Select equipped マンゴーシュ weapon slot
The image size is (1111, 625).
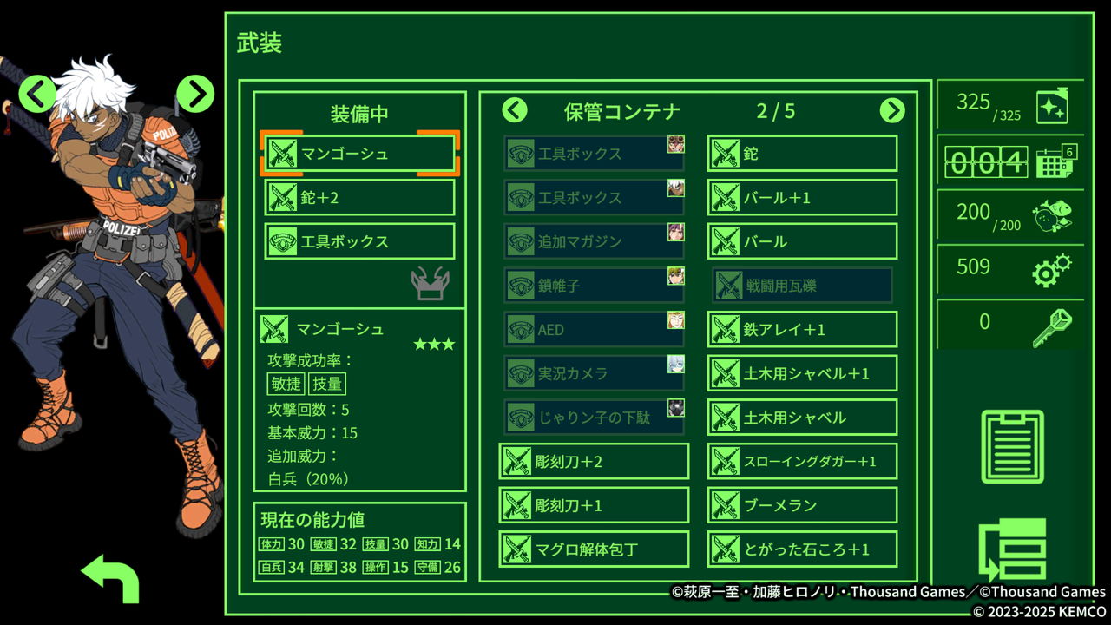click(x=359, y=154)
